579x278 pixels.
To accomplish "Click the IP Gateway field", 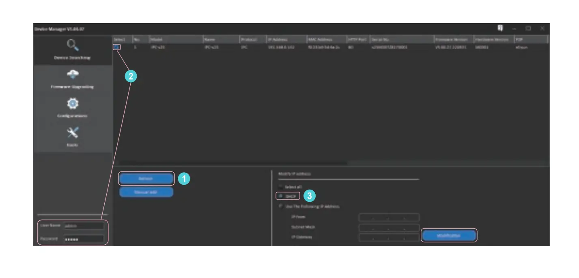I will click(x=388, y=237).
